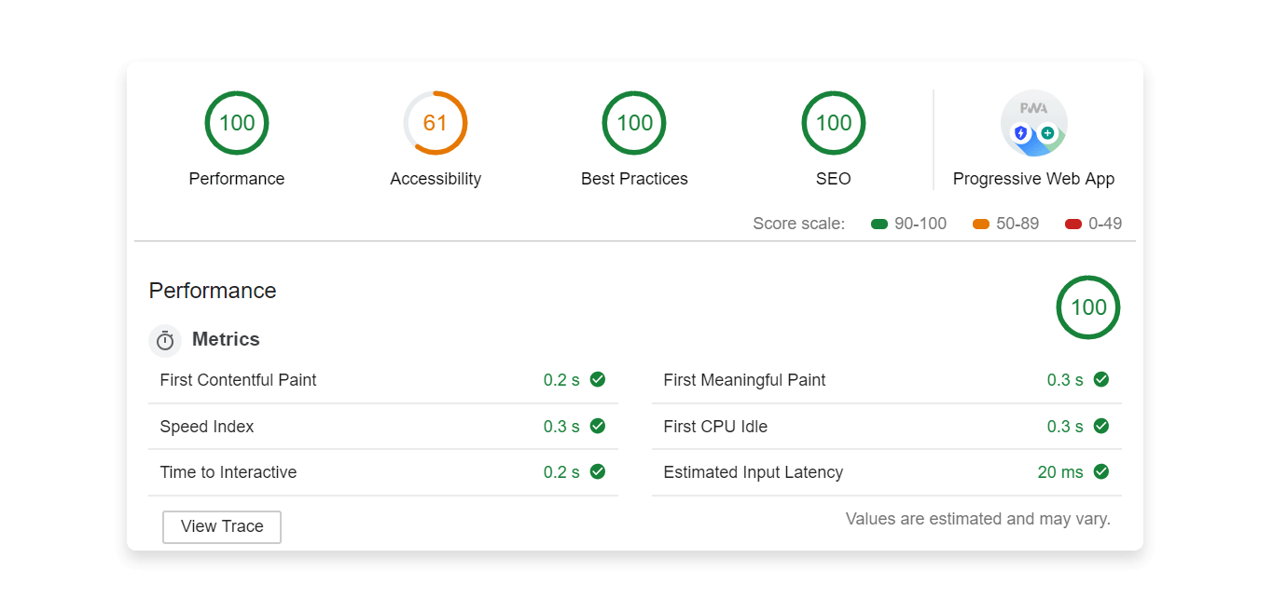Go to the Best Practices label link
This screenshot has height=613, width=1273.
[x=634, y=179]
